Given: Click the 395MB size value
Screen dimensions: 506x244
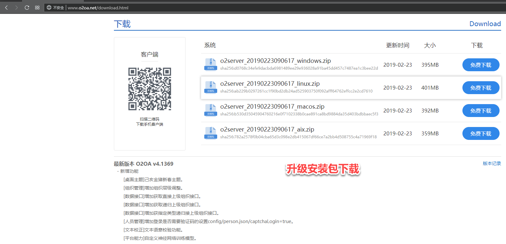Looking at the screenshot, I should point(430,65).
